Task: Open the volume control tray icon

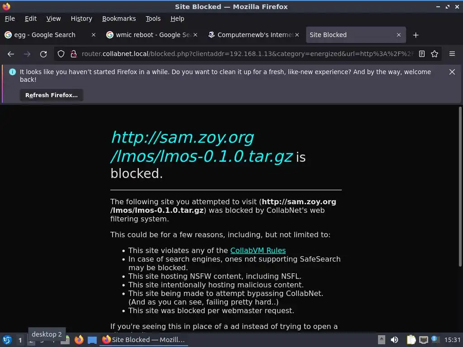Action: [394, 340]
